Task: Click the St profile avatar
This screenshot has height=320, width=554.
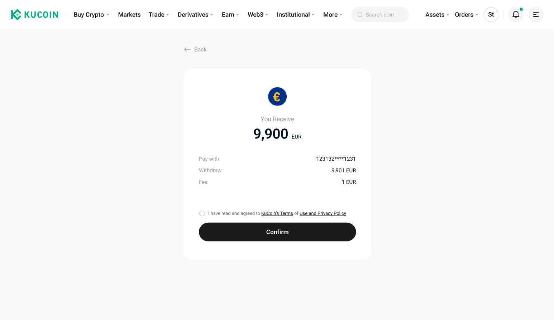Action: point(491,15)
